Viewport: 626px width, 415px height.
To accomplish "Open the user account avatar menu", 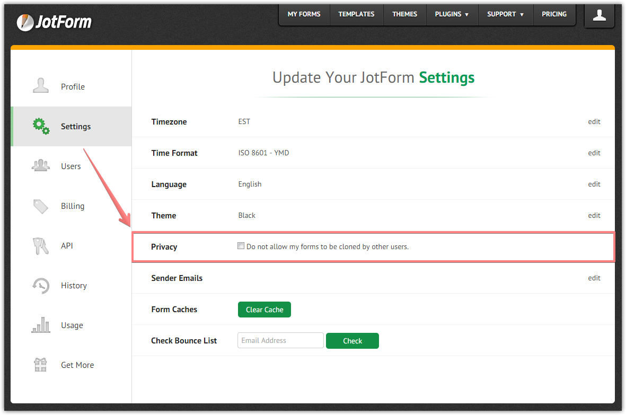I will (599, 15).
